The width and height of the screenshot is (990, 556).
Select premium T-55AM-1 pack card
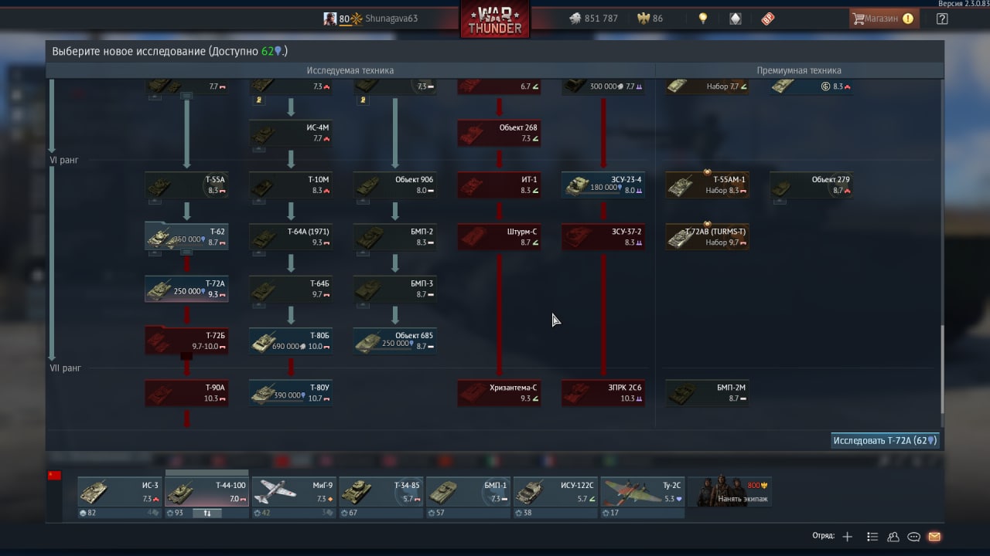(707, 185)
